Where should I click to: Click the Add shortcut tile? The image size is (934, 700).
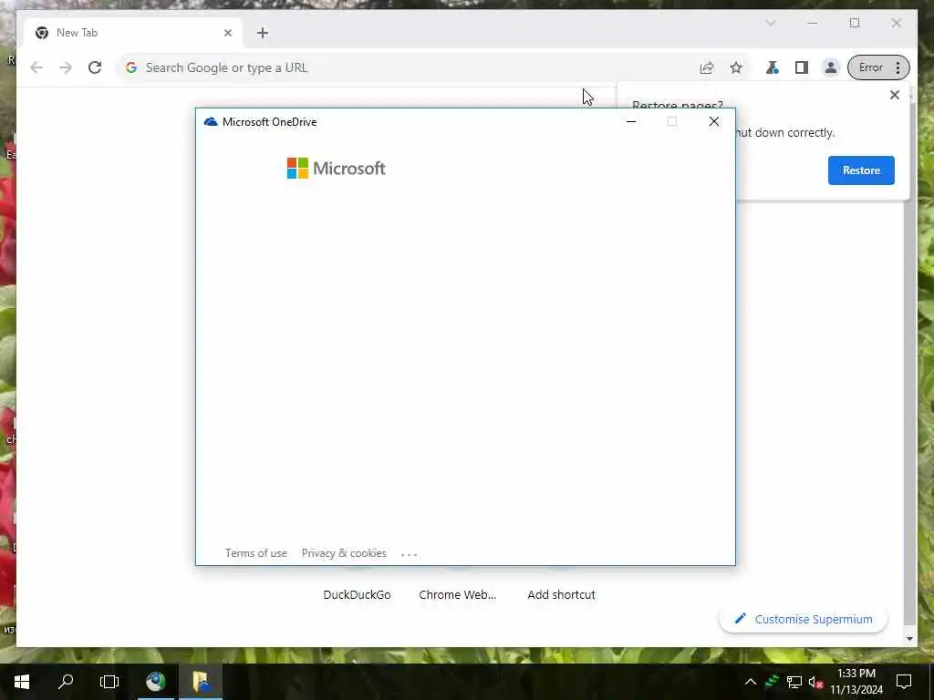[x=561, y=594]
